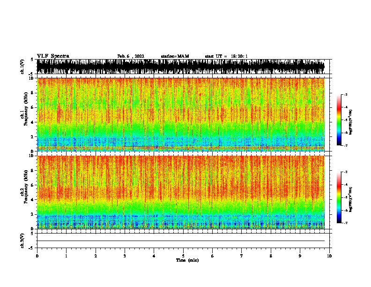The height and width of the screenshot is (287, 371).
Task: Click the ch.1 "Frequency (kHz)" axis label
Action: (26, 109)
